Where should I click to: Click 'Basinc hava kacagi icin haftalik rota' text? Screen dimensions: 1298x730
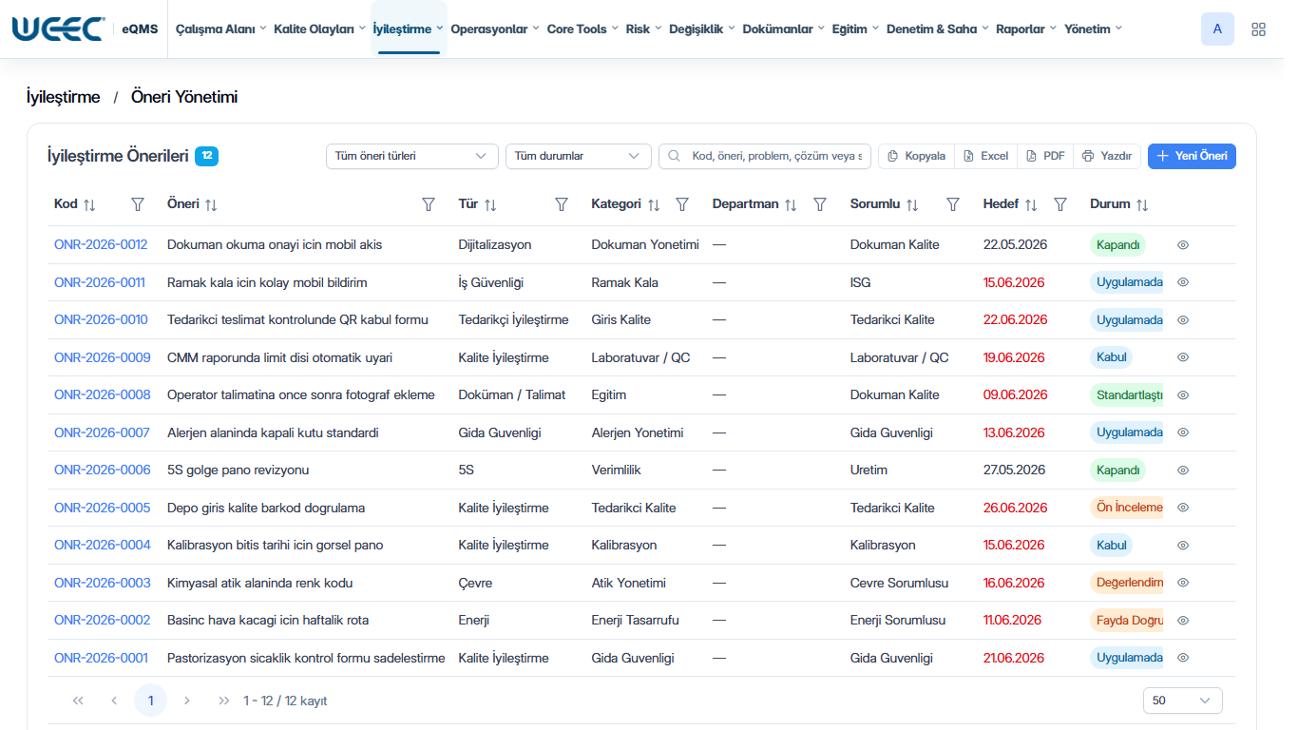coord(268,621)
